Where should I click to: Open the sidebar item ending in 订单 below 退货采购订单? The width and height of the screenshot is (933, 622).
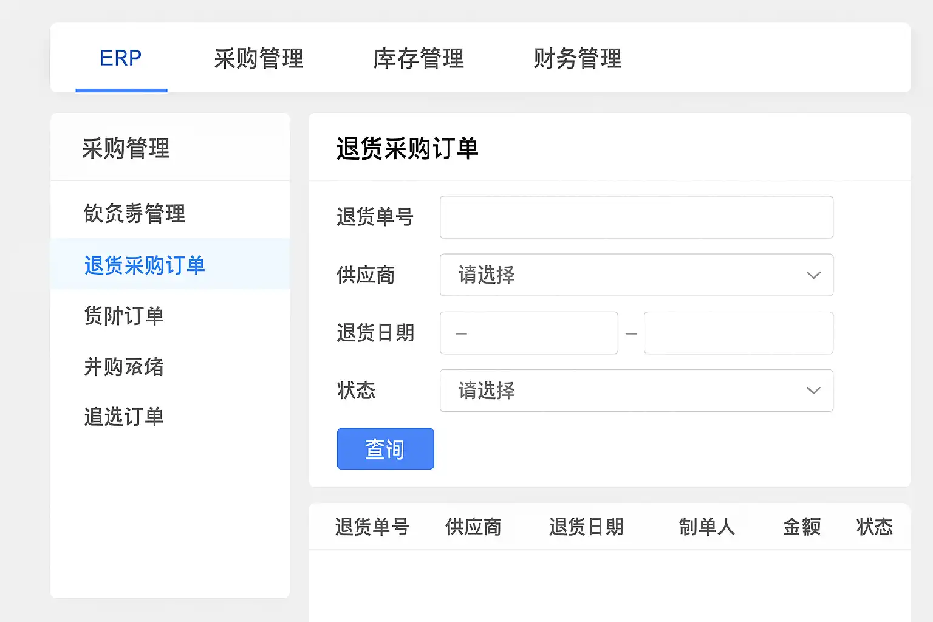click(x=124, y=316)
